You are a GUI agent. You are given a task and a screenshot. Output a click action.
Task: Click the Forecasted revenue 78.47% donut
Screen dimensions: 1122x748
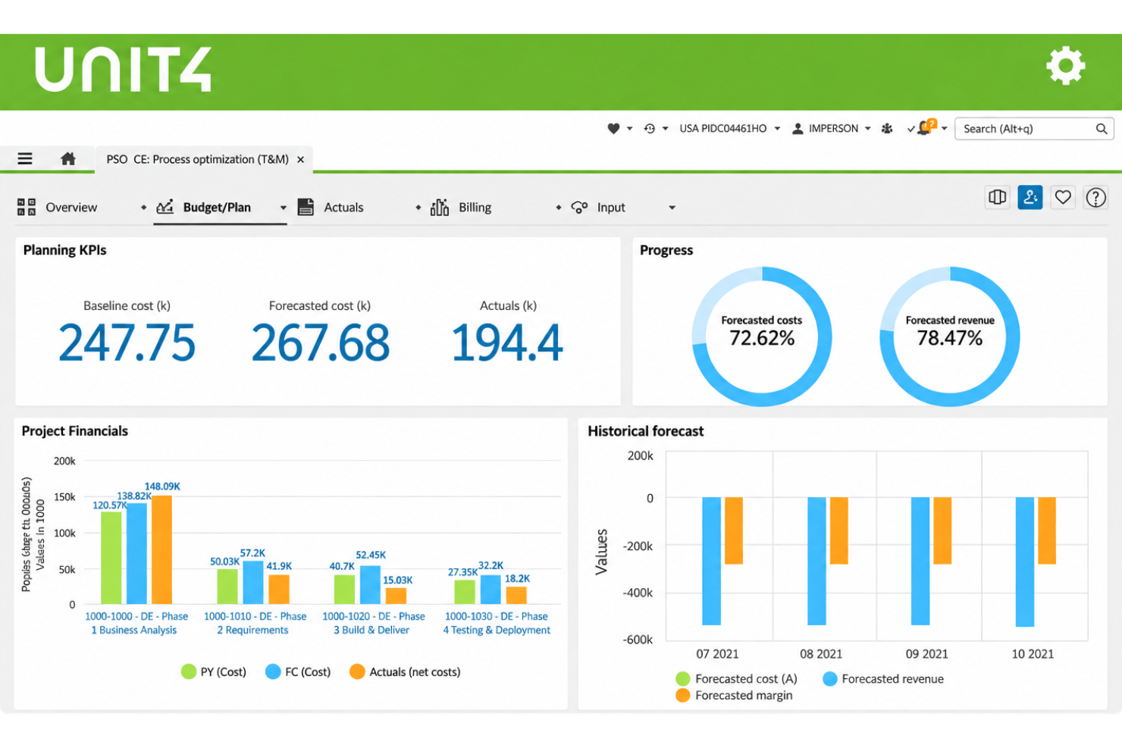click(x=950, y=336)
